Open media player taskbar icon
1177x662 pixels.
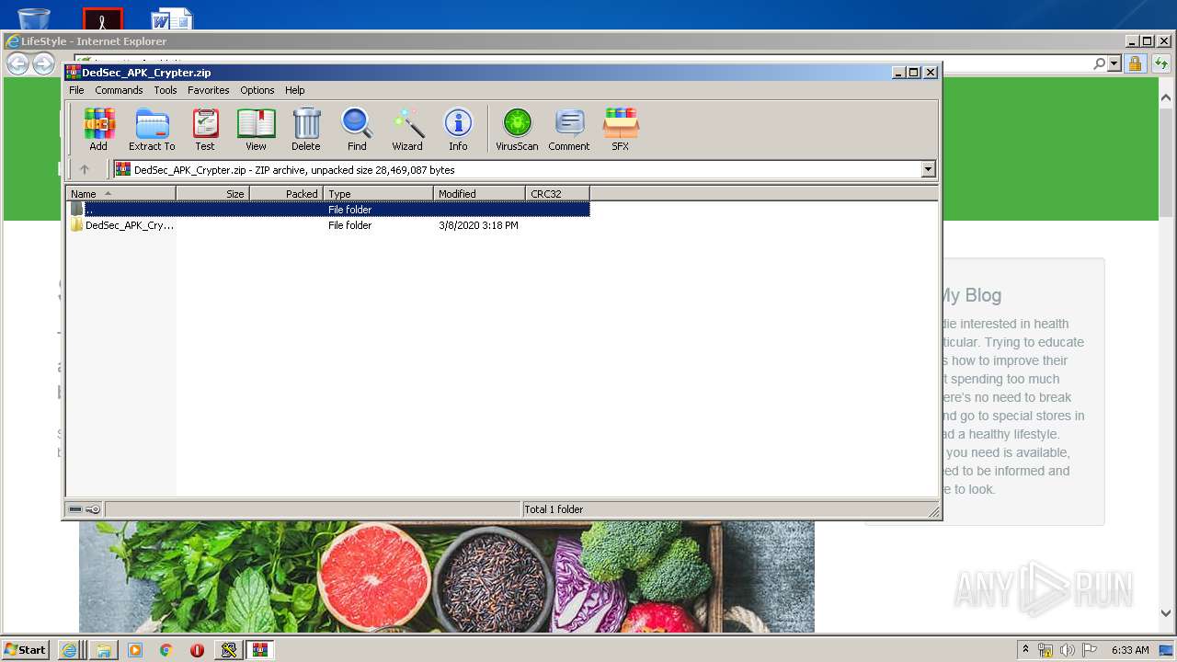pos(135,650)
